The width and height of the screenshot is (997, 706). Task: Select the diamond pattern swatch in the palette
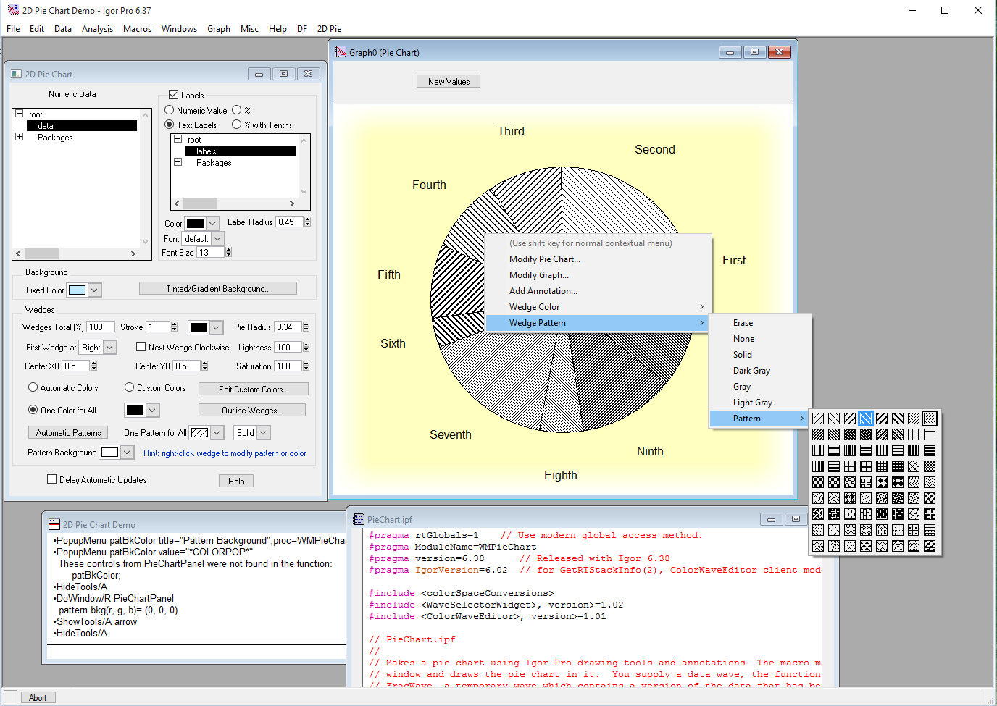[882, 482]
